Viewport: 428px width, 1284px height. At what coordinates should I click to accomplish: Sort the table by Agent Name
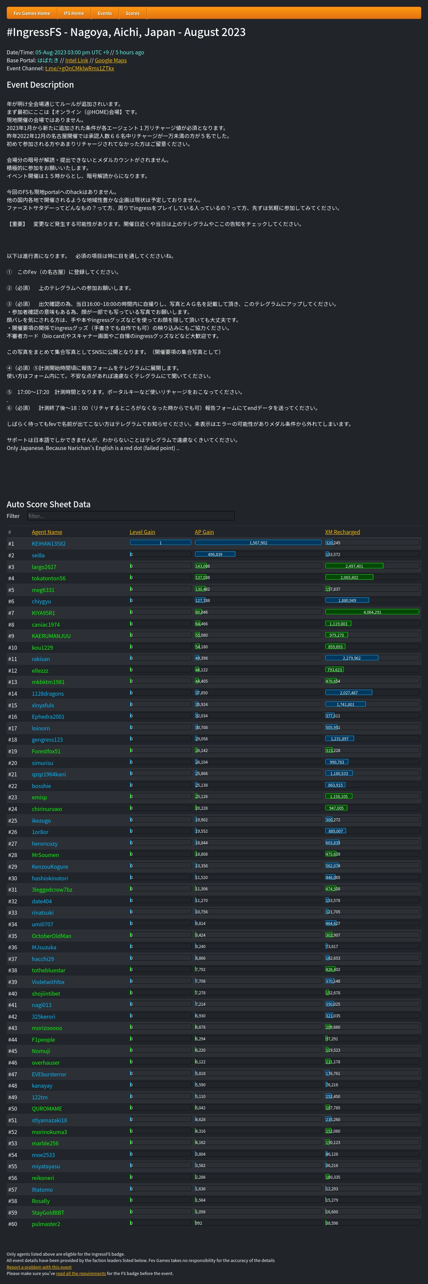47,532
